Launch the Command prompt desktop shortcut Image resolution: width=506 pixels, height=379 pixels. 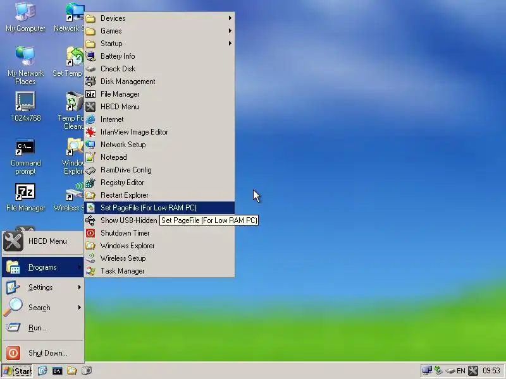click(x=25, y=157)
